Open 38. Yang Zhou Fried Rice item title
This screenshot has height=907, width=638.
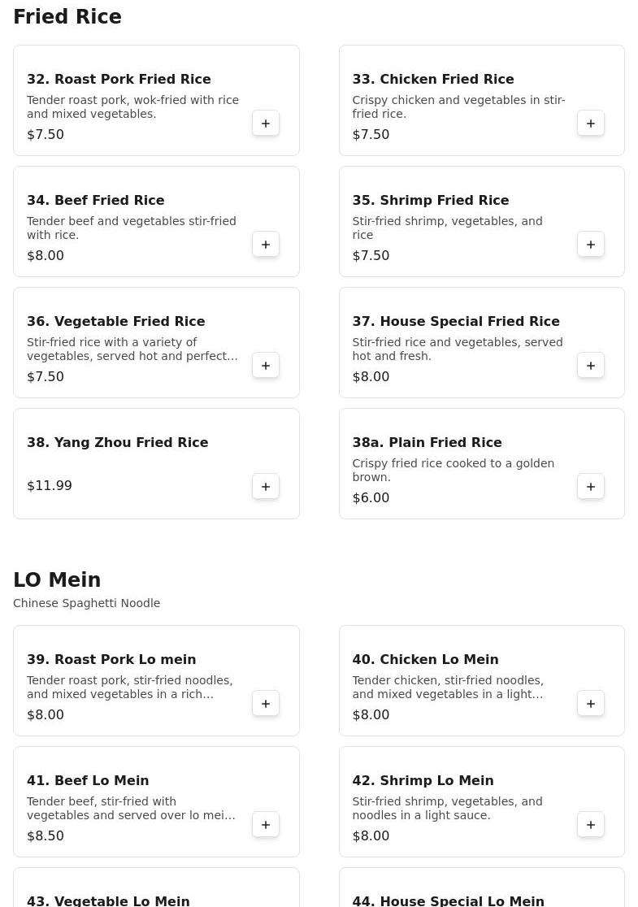point(118,443)
